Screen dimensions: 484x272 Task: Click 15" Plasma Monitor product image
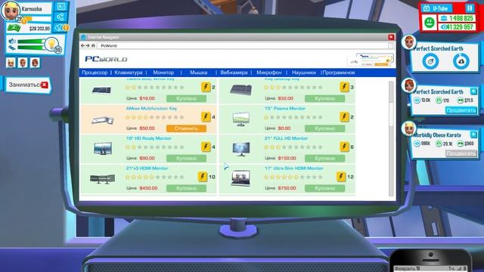point(241,119)
